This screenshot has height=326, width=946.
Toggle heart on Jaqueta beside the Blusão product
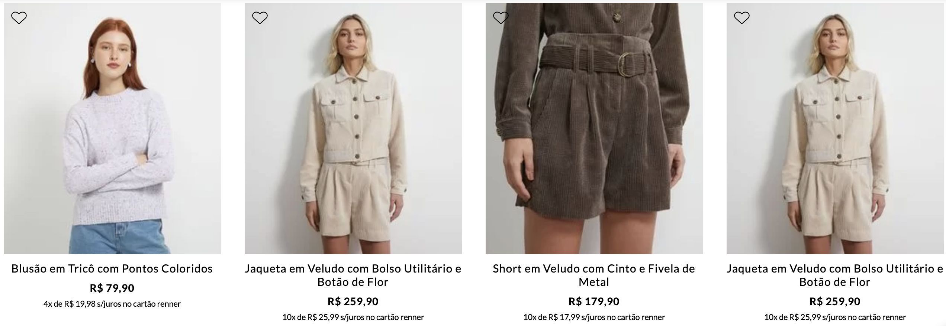(260, 17)
